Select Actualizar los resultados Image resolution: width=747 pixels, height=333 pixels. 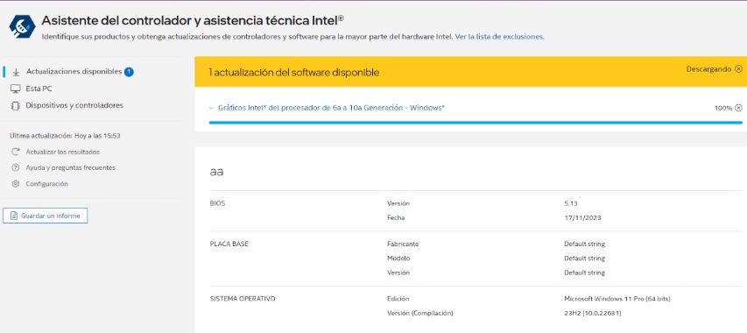pos(63,152)
